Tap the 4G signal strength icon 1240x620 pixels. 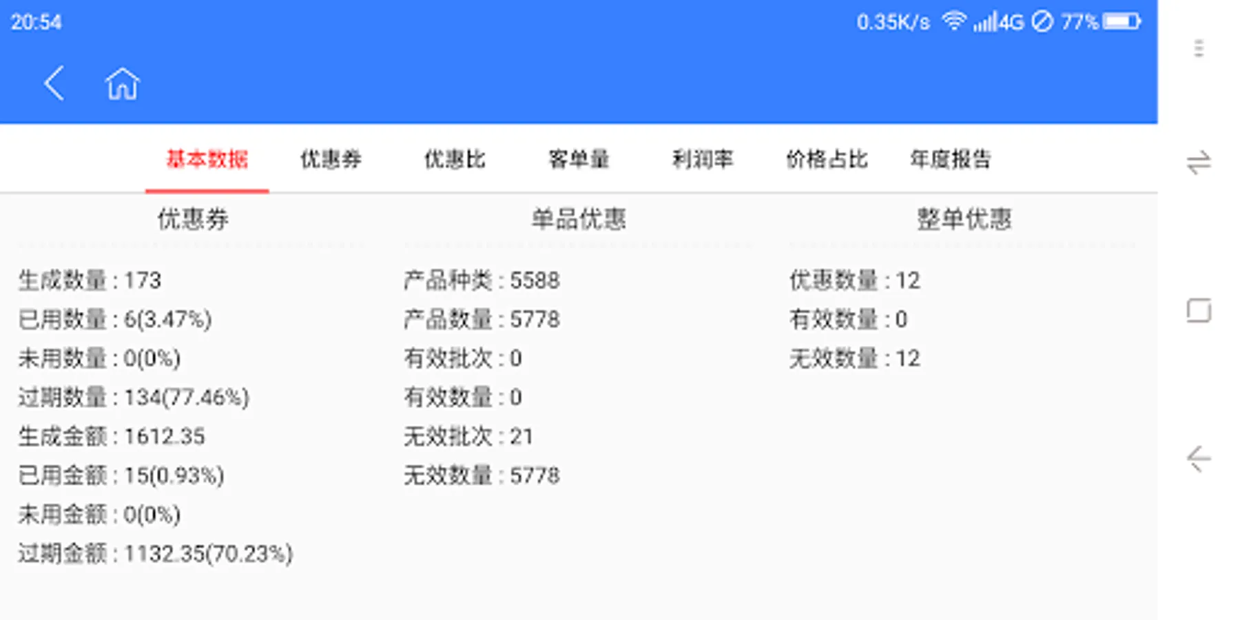(998, 22)
